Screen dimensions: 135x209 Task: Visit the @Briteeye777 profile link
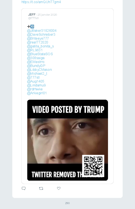[x=38, y=38]
